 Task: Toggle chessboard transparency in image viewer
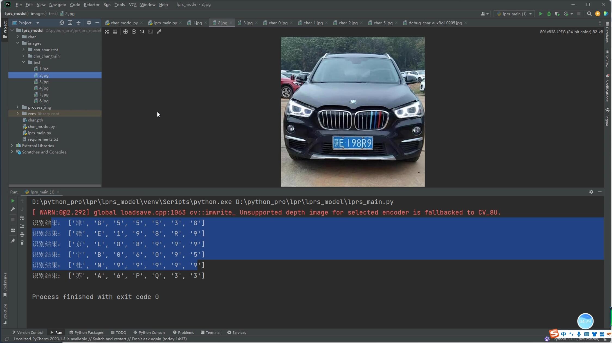tap(107, 32)
